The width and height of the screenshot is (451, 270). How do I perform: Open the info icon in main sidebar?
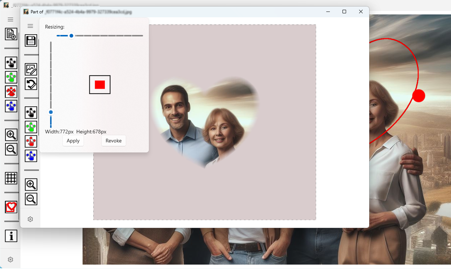tap(12, 236)
